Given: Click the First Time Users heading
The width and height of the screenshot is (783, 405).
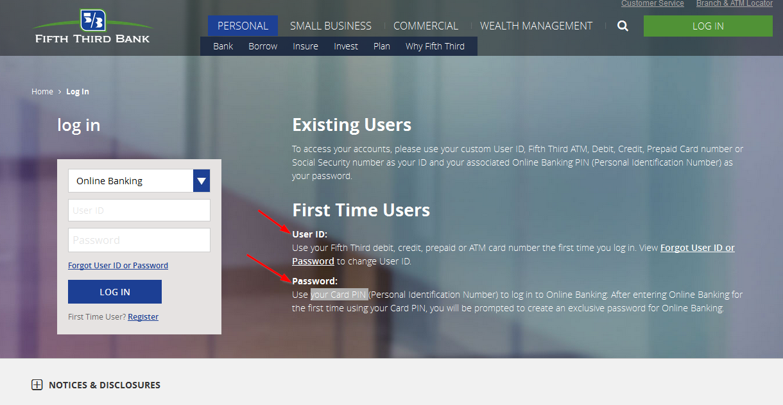Looking at the screenshot, I should pyautogui.click(x=361, y=210).
